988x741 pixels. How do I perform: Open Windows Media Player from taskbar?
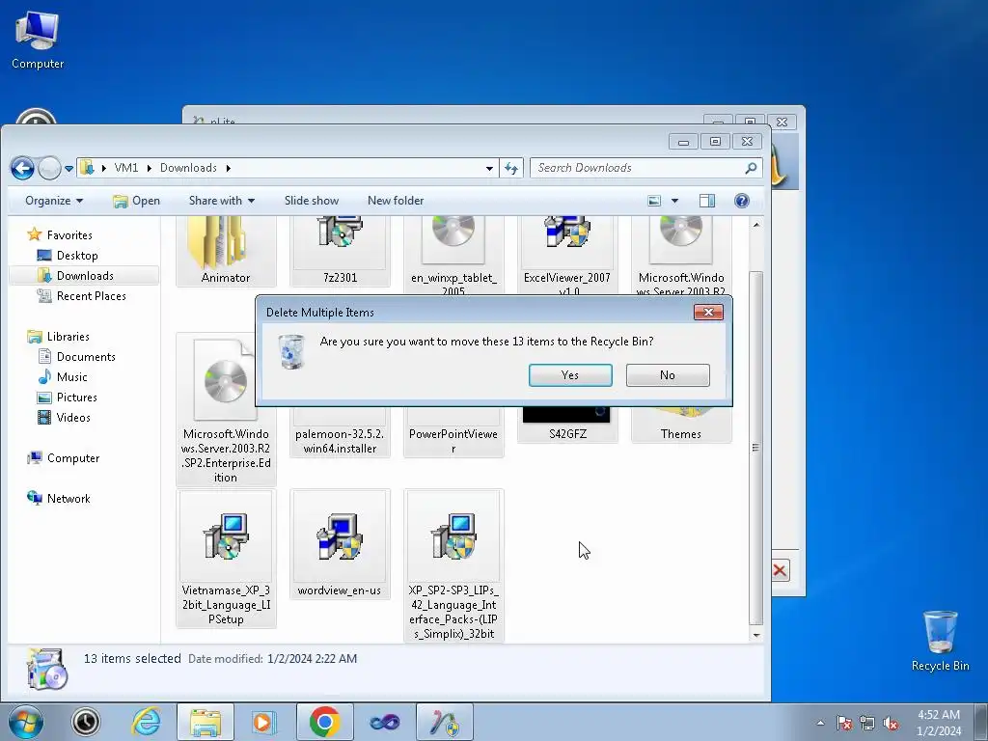264,722
